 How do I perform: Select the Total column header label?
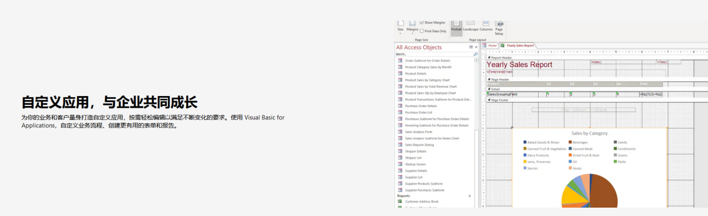[651, 84]
